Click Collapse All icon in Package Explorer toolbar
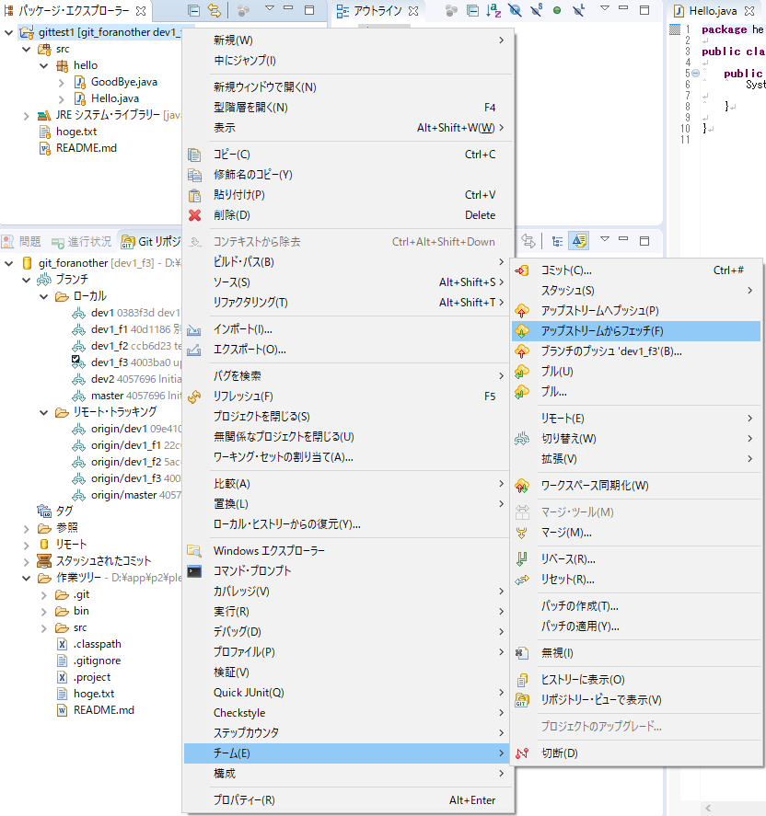This screenshot has width=766, height=816. click(x=193, y=10)
